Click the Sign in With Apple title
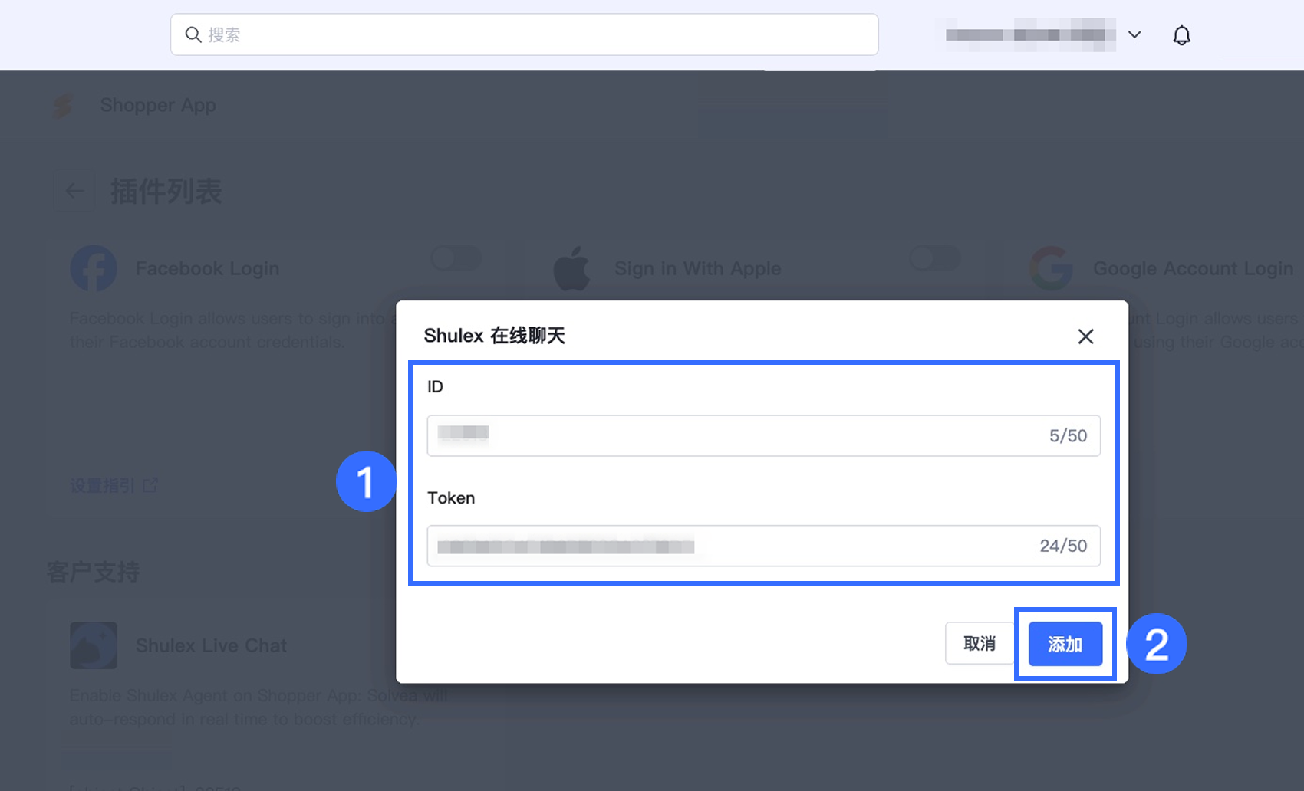The width and height of the screenshot is (1304, 791). coord(697,268)
